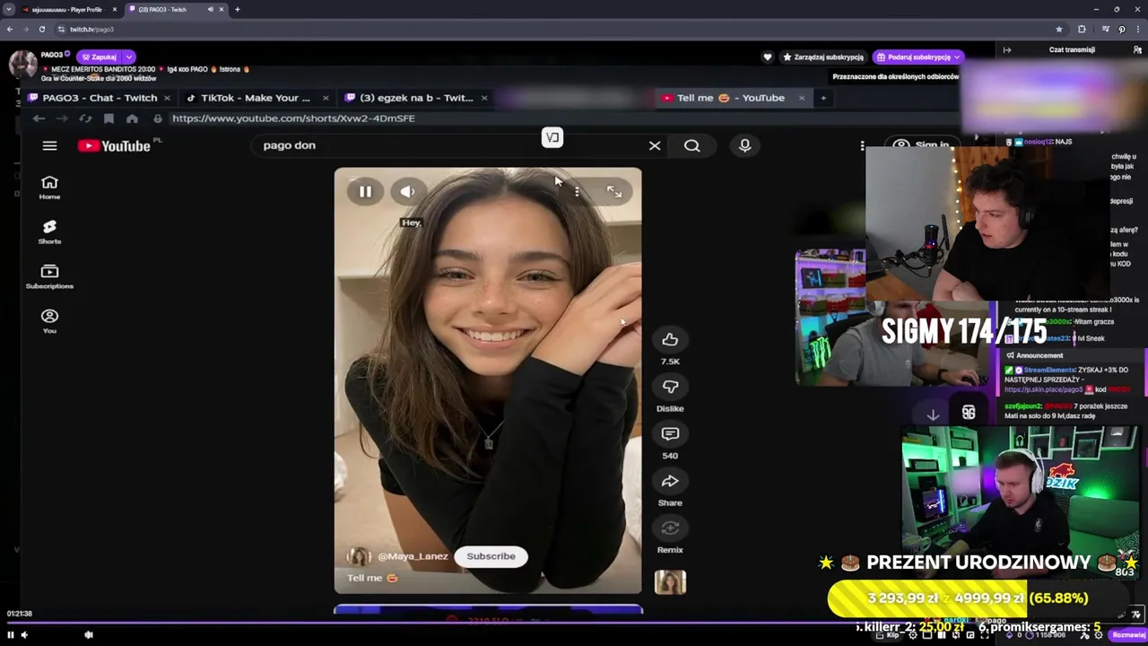Click 'Zarządzaj subskrypcją' button
Image resolution: width=1148 pixels, height=646 pixels.
point(823,57)
